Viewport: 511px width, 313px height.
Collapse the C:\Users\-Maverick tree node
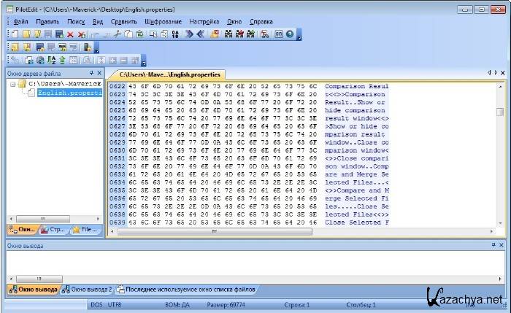13,85
